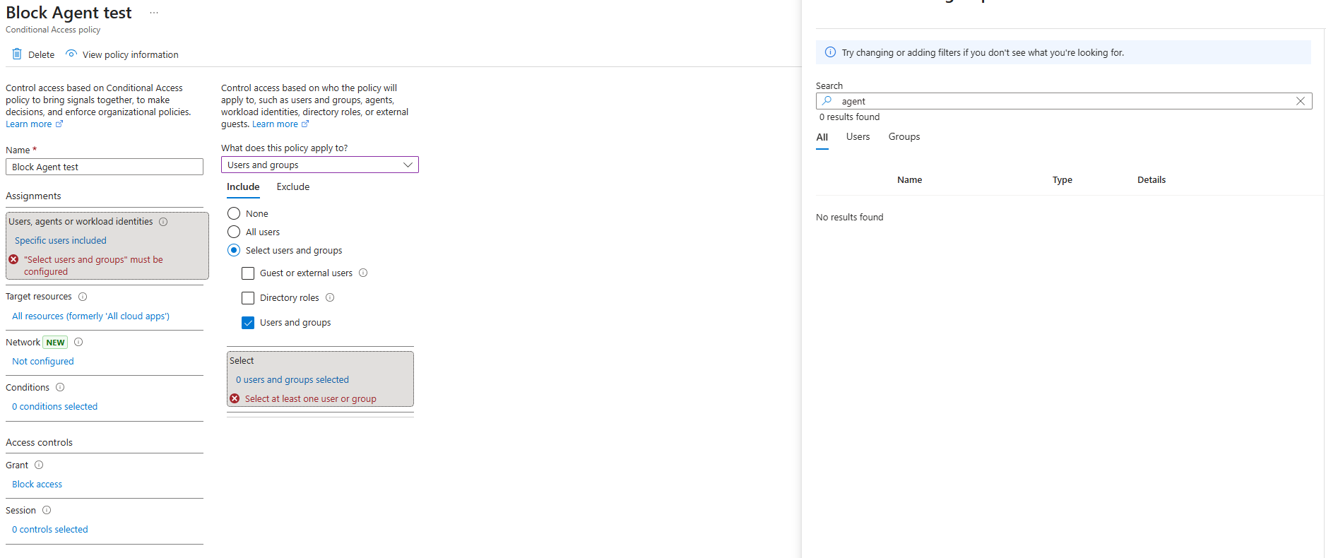Uncheck the Users and groups checkbox
The width and height of the screenshot is (1326, 558).
[x=248, y=323]
